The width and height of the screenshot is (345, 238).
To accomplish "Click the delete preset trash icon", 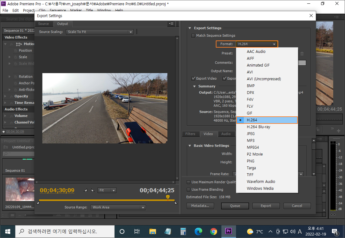I will 302,53.
